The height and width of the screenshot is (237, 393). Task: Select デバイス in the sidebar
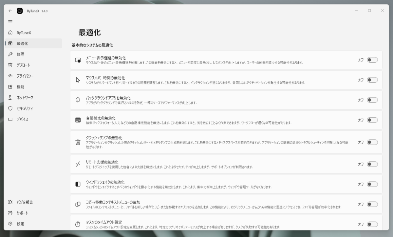33,119
